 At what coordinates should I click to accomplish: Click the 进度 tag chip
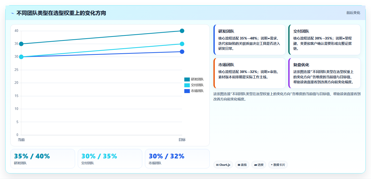coord(259,165)
